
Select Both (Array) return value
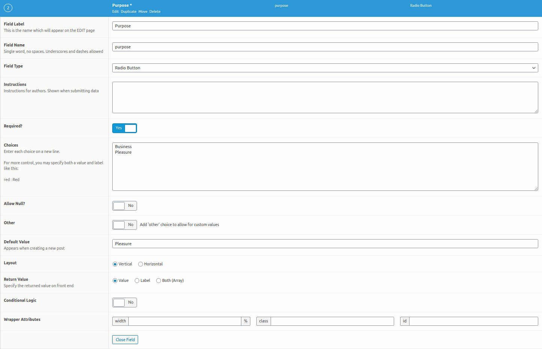point(158,280)
